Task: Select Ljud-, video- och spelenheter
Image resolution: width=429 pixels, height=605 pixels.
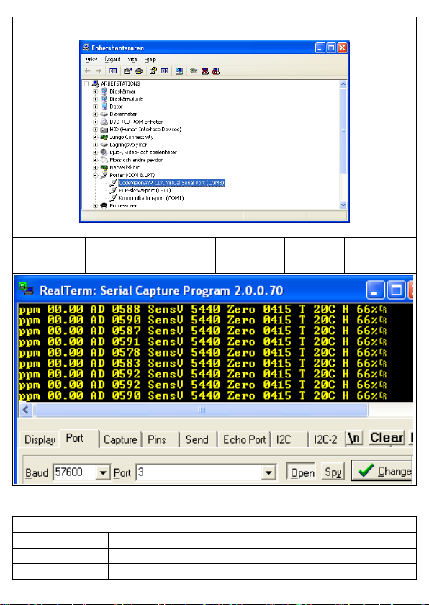Action: tap(143, 153)
